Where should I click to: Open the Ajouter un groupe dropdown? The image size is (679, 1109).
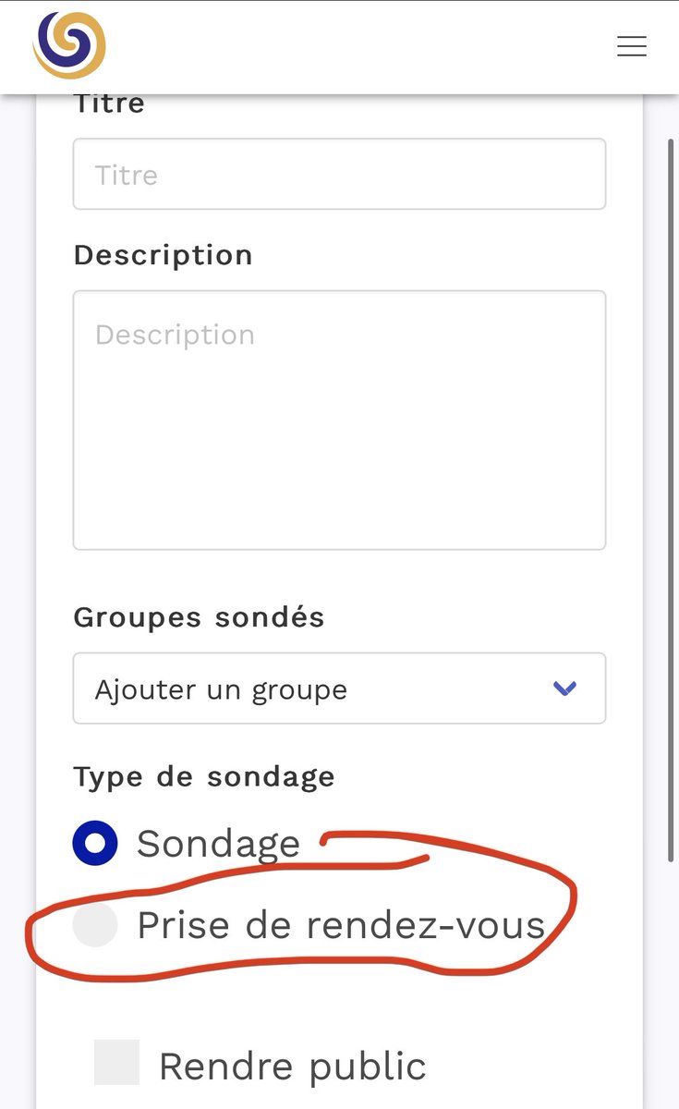pyautogui.click(x=339, y=689)
